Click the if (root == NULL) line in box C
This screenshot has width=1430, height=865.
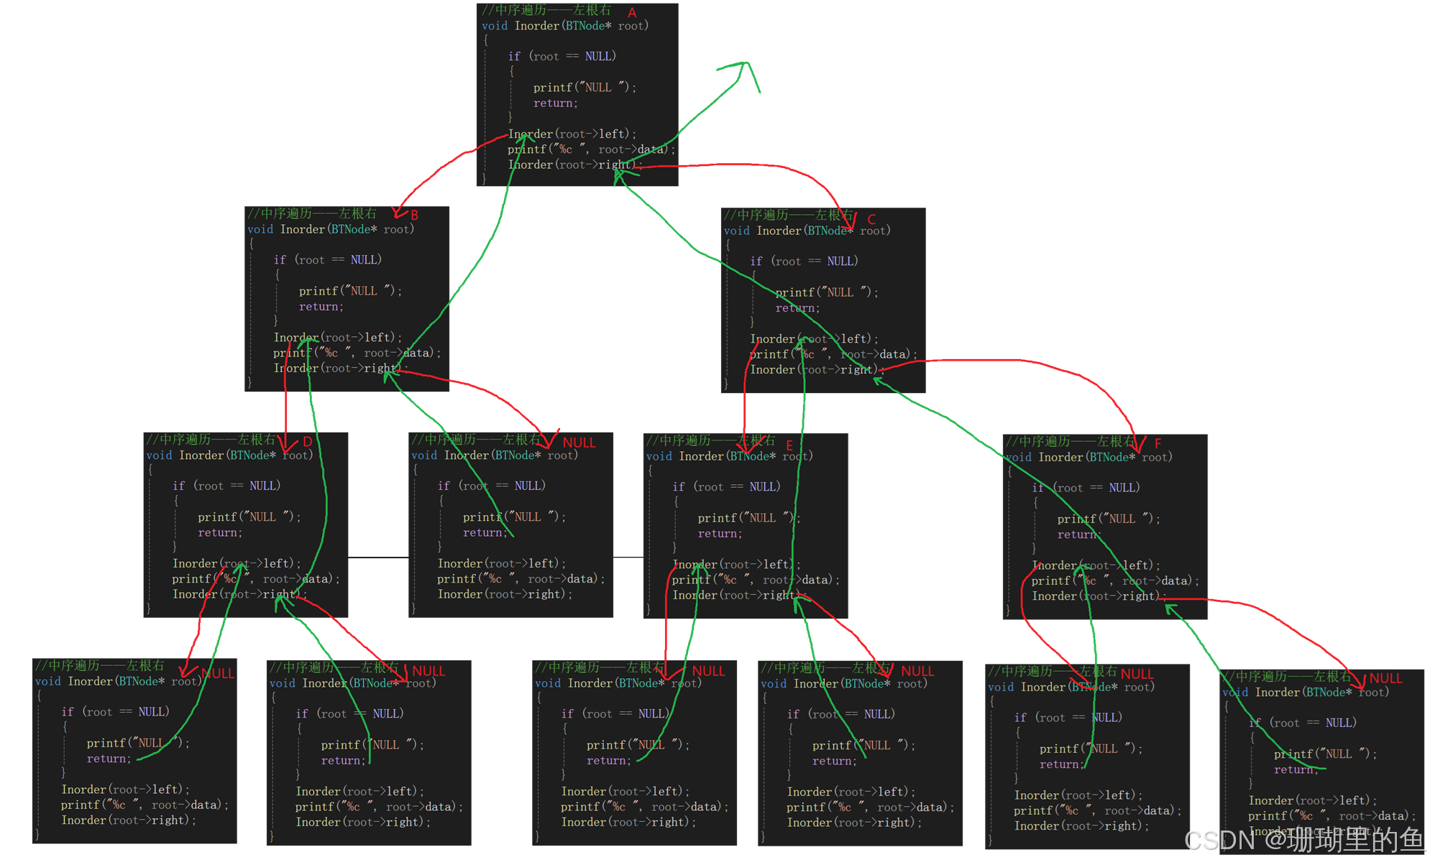(x=804, y=262)
